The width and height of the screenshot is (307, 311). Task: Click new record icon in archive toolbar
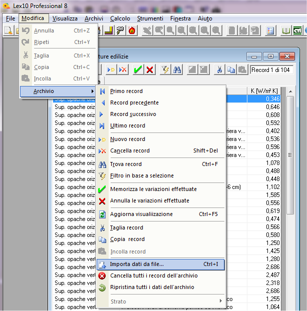[x=111, y=69]
